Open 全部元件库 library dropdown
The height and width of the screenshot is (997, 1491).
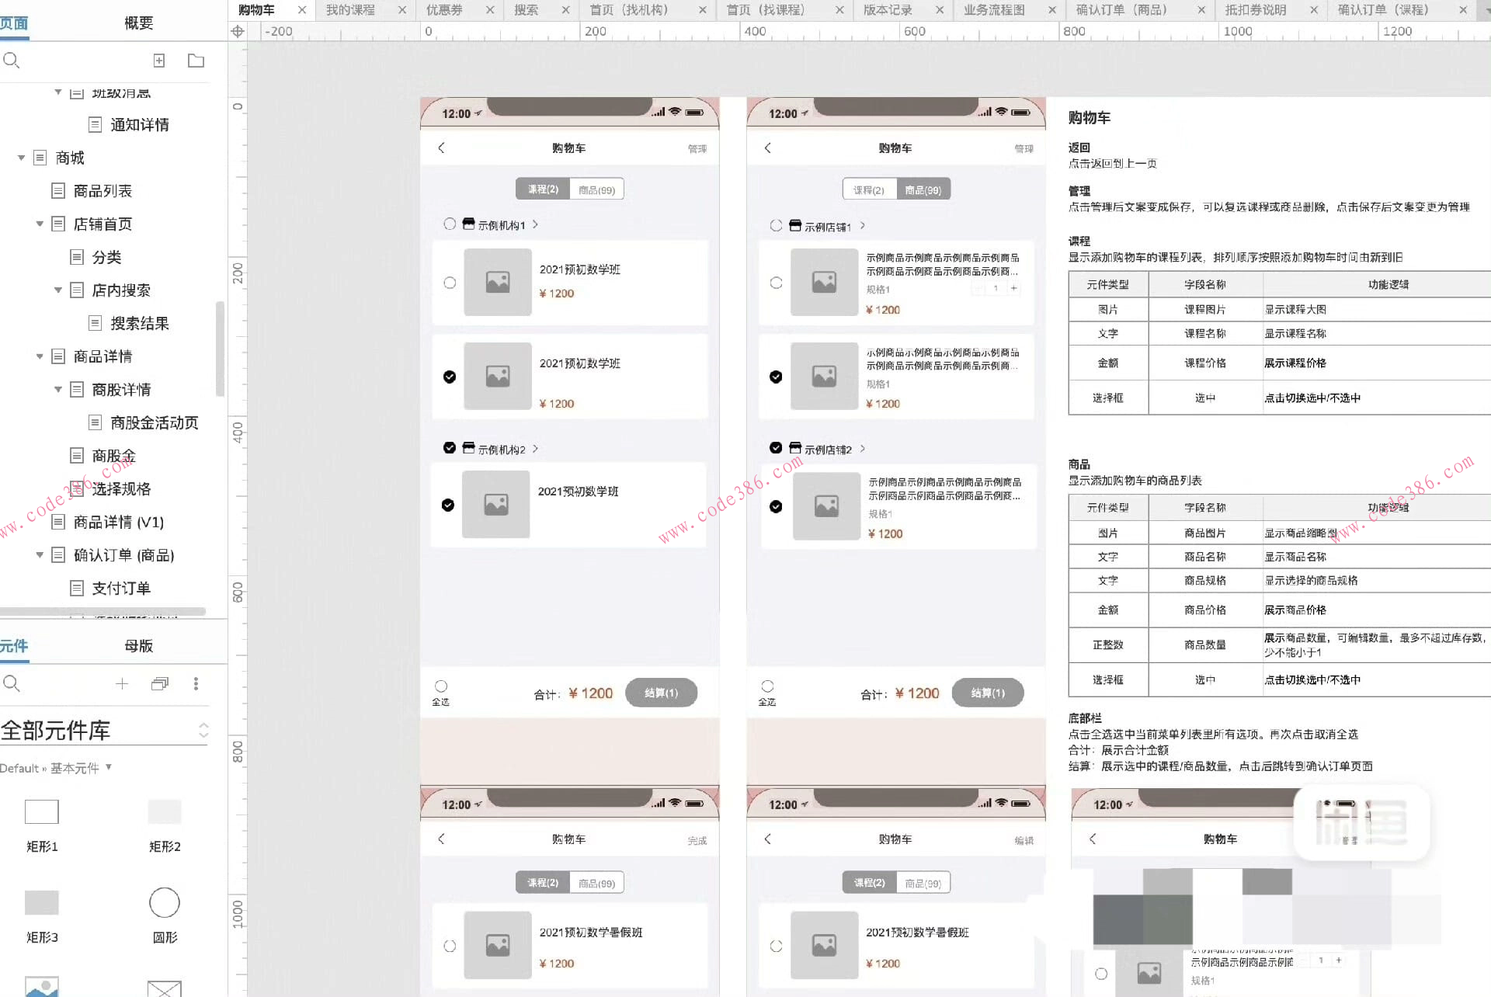click(x=203, y=730)
